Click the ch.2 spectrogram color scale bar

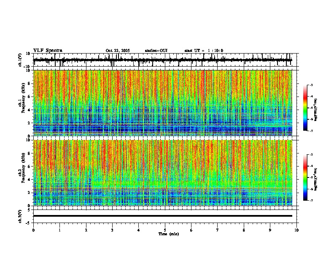click(305, 177)
